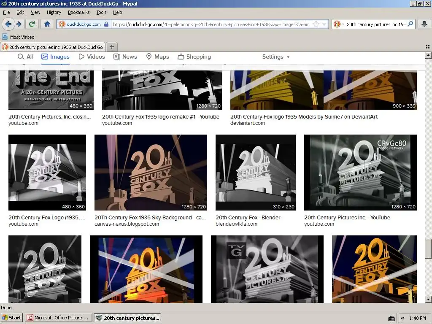The width and height of the screenshot is (432, 324).
Task: Open The End closing thumbnail
Action: 51,90
